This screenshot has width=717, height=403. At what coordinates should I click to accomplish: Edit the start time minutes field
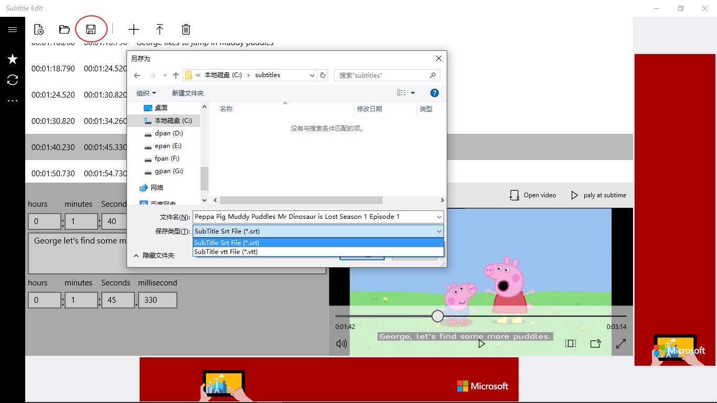pos(81,221)
